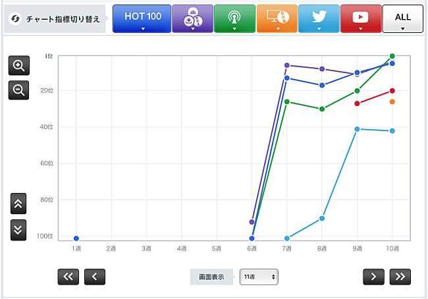Screen dimensions: 428x299
Task: Go back one week with left arrow
Action: [94, 277]
